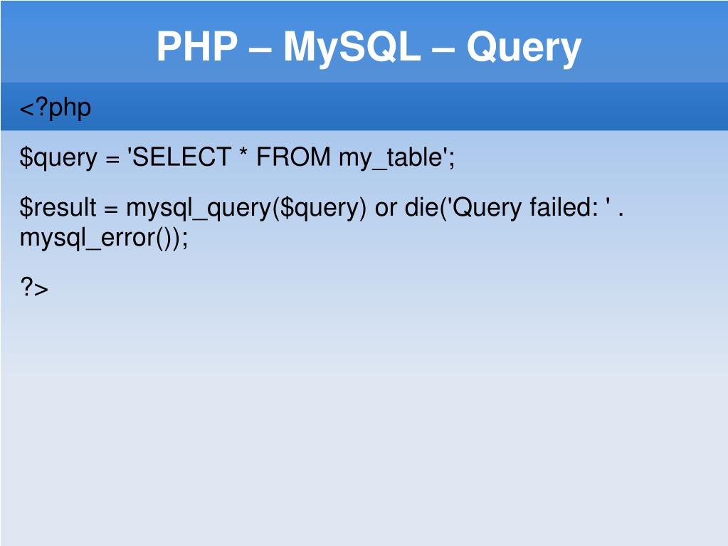Click the word 'PHP' in the title

196,48
